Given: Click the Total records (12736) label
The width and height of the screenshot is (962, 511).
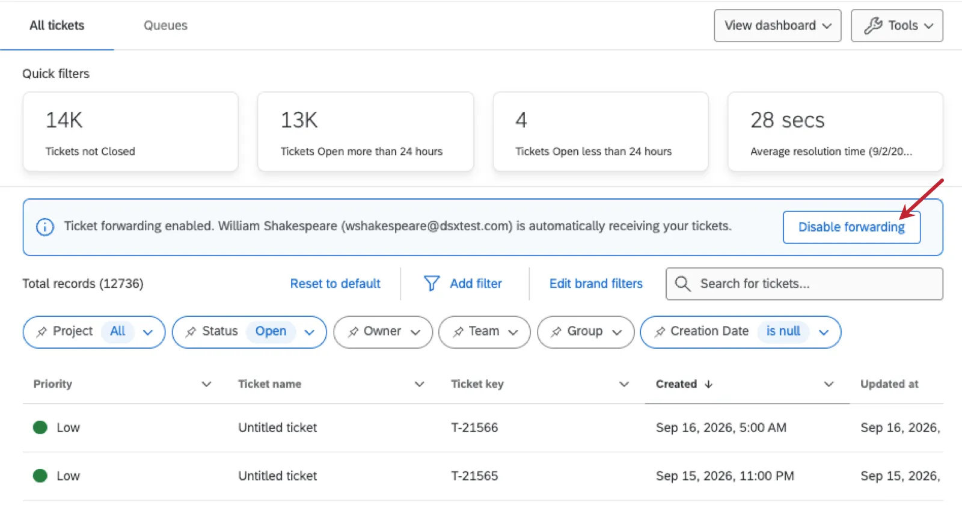Looking at the screenshot, I should click(x=83, y=283).
